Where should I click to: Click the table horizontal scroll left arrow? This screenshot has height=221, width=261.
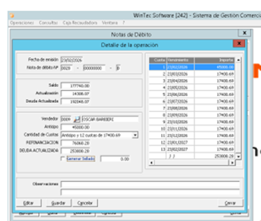coord(151,163)
